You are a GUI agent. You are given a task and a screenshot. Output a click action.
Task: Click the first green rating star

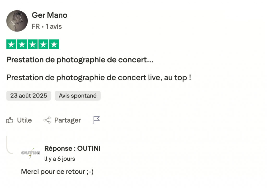click(11, 45)
